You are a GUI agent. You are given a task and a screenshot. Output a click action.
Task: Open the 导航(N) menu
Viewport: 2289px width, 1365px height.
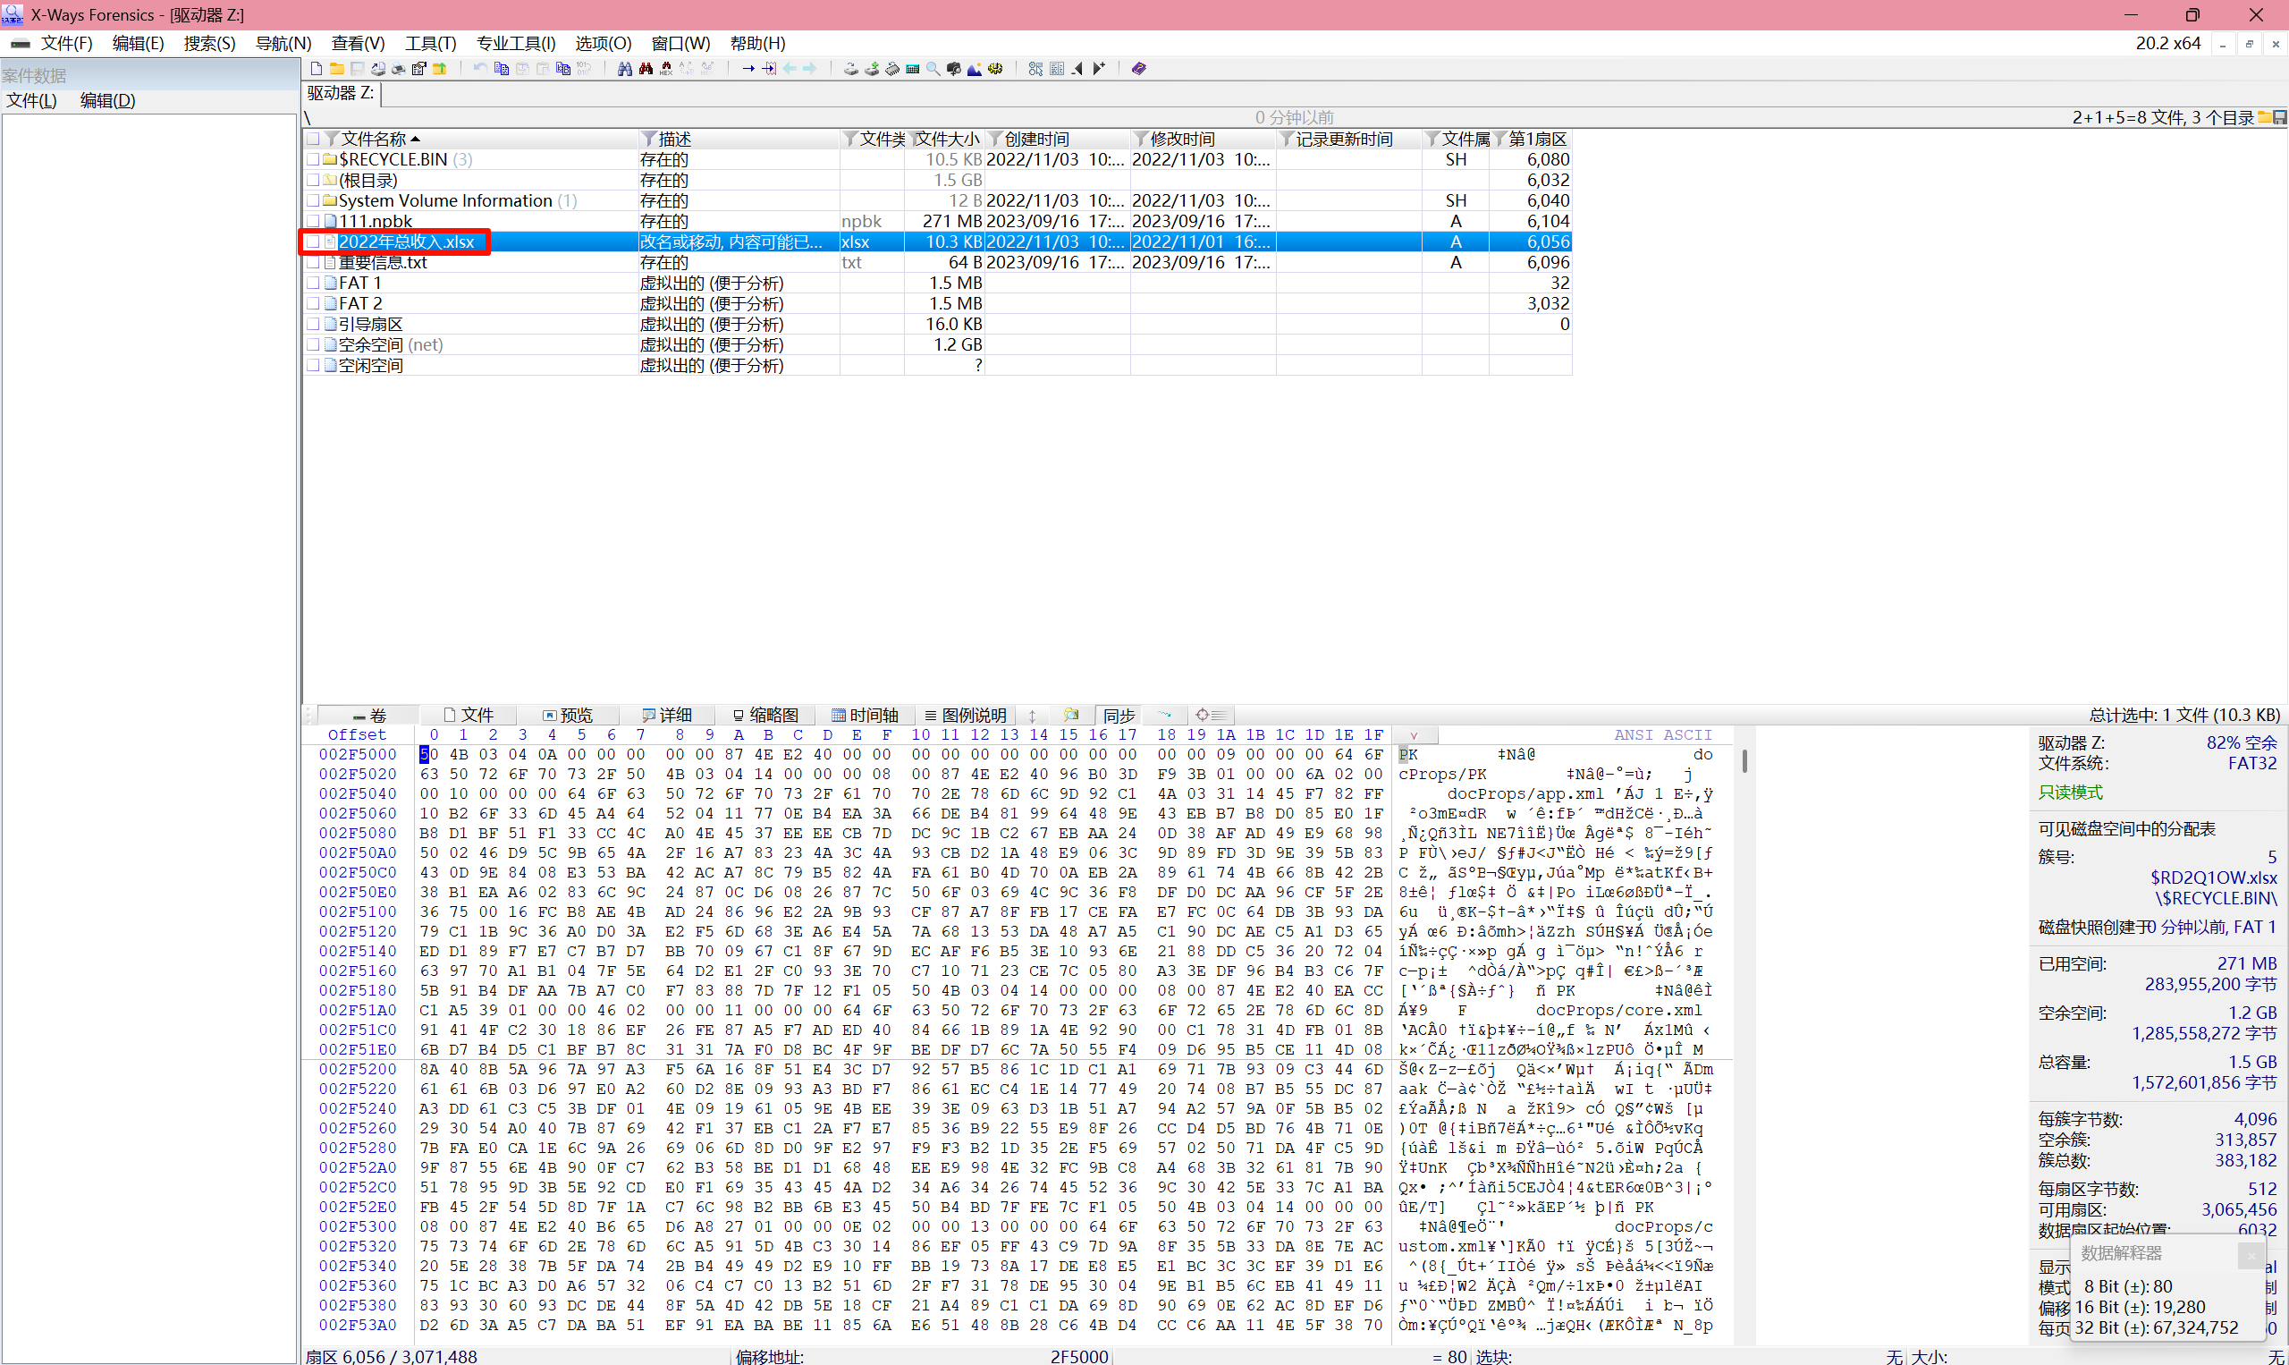283,43
